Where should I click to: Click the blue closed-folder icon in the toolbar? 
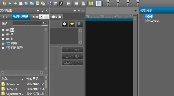[32, 3]
